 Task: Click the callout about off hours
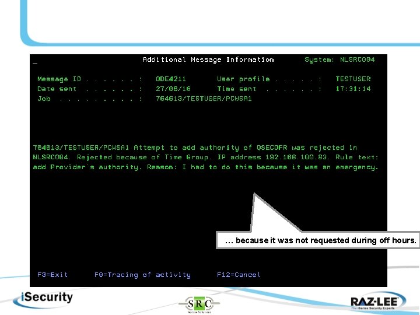318,240
